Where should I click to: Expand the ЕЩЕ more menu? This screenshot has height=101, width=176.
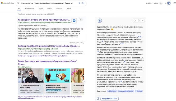coord(69,9)
